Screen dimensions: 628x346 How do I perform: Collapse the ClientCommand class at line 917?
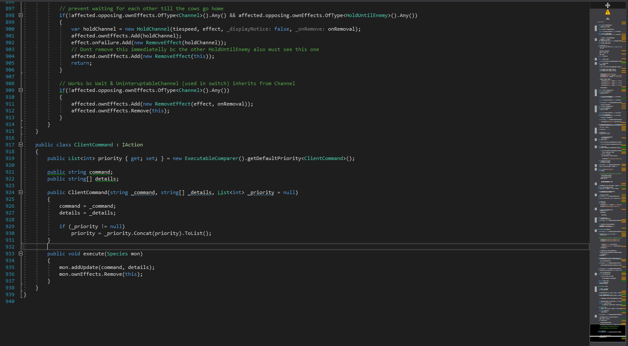20,145
